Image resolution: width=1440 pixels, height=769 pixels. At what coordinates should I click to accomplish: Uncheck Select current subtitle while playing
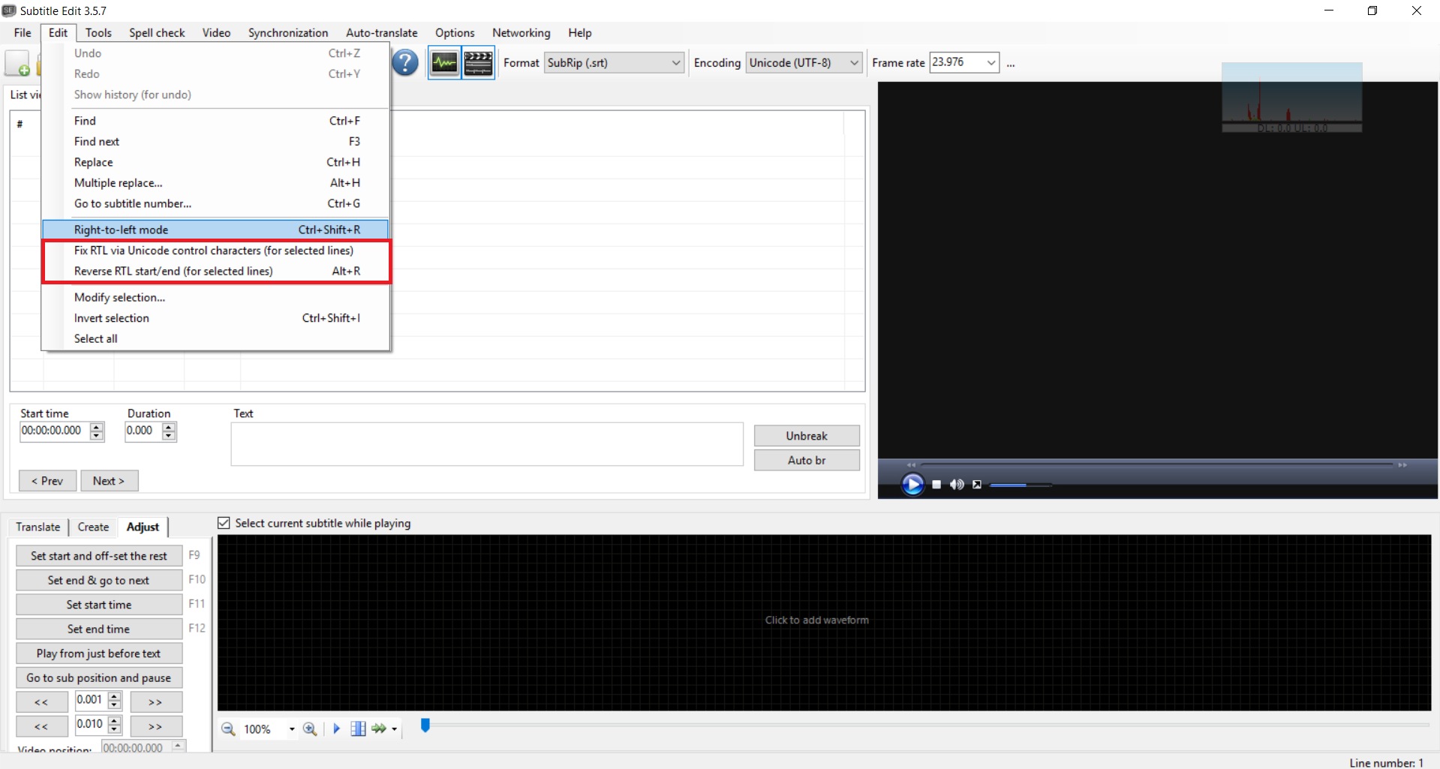[224, 523]
